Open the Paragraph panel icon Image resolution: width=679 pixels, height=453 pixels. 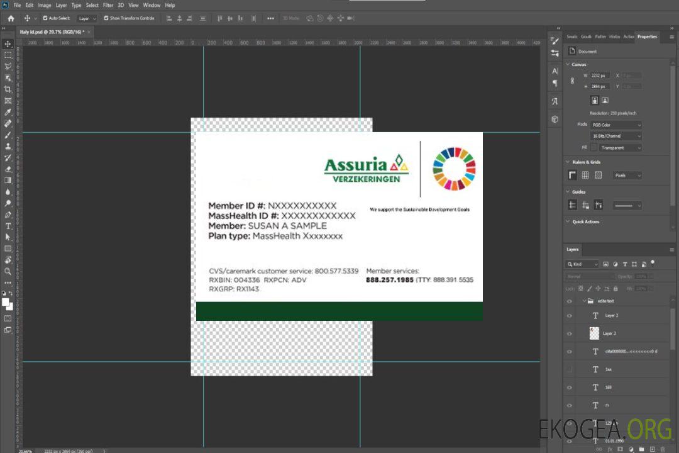pyautogui.click(x=555, y=83)
